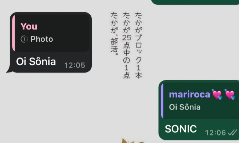The image size is (239, 143).
Task: Tap the partially visible green bubble at top
Action: click(x=195, y=2)
